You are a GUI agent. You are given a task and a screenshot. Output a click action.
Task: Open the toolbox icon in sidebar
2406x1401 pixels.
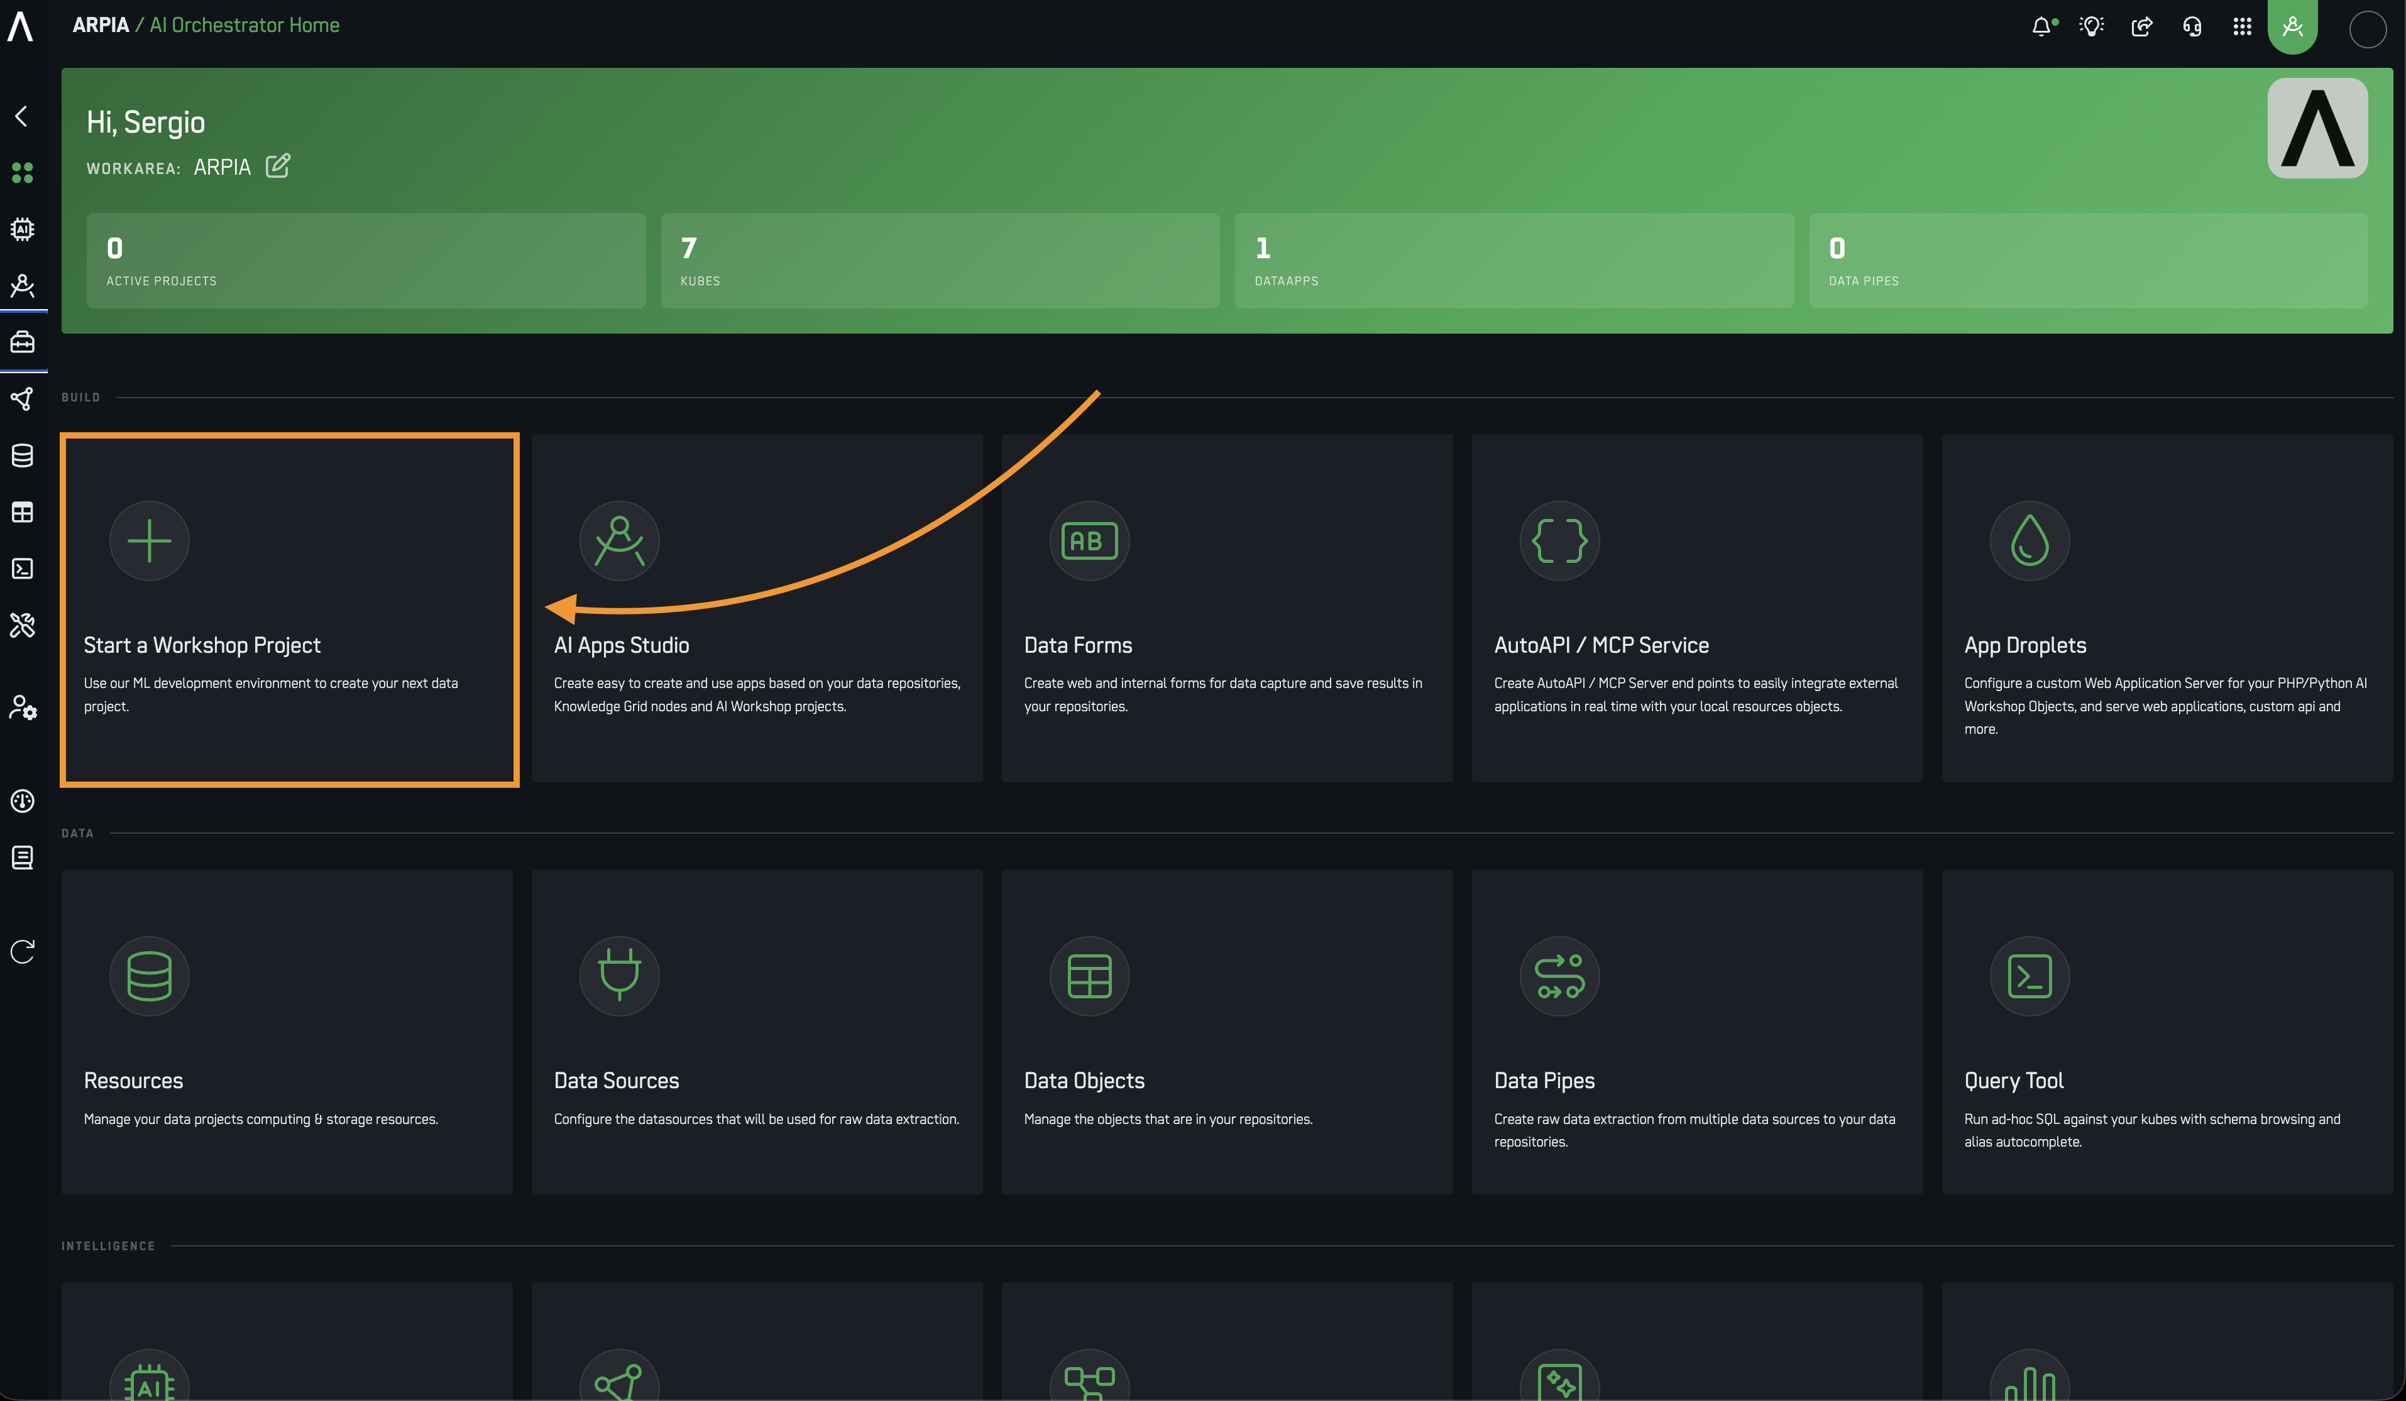point(22,342)
